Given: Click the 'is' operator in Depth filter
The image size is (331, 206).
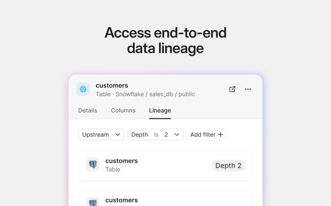Looking at the screenshot, I should pos(156,134).
